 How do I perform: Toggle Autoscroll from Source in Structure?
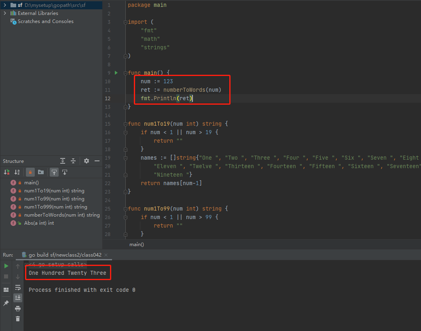point(65,172)
